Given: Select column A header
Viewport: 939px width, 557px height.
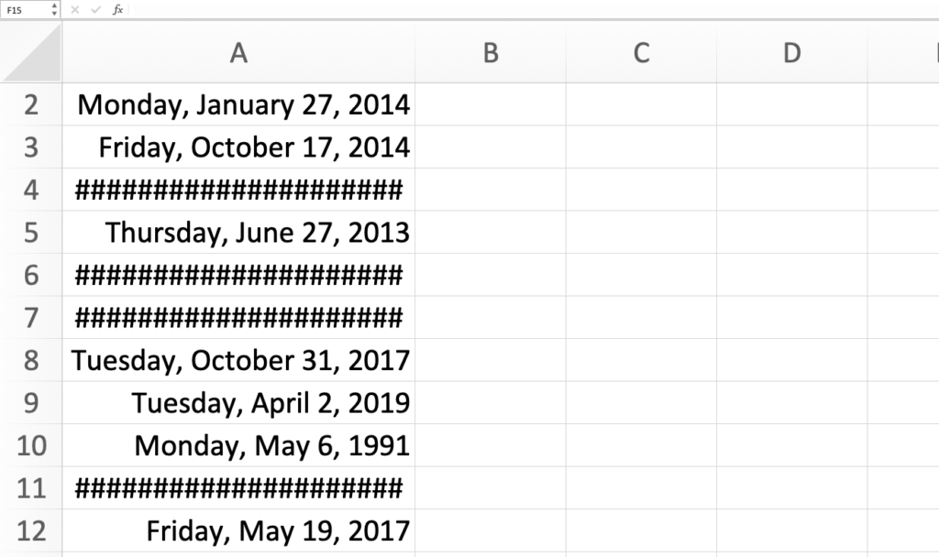Looking at the screenshot, I should coord(238,53).
